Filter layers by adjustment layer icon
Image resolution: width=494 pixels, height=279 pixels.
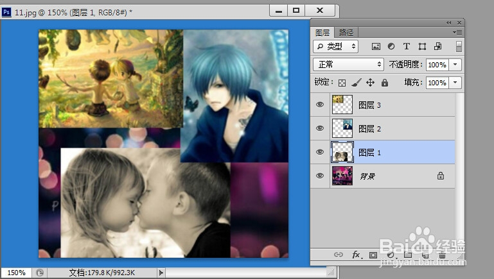(x=391, y=47)
